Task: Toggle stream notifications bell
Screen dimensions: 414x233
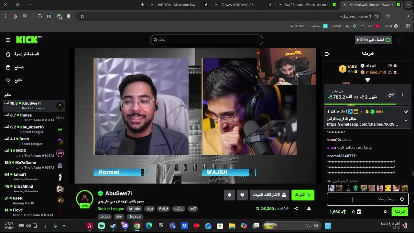Action: pyautogui.click(x=229, y=195)
